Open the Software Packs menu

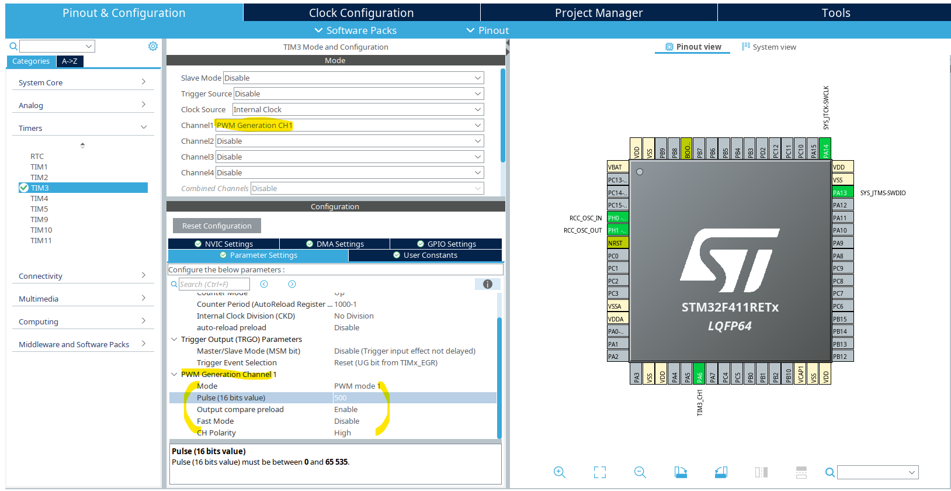355,30
